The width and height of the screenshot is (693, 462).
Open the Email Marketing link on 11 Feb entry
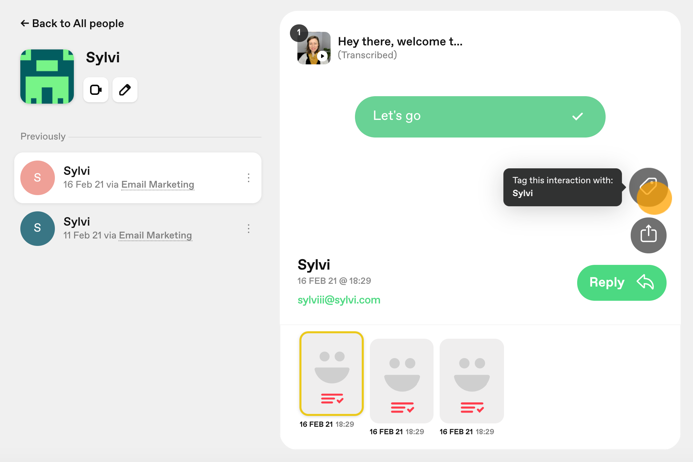click(155, 235)
